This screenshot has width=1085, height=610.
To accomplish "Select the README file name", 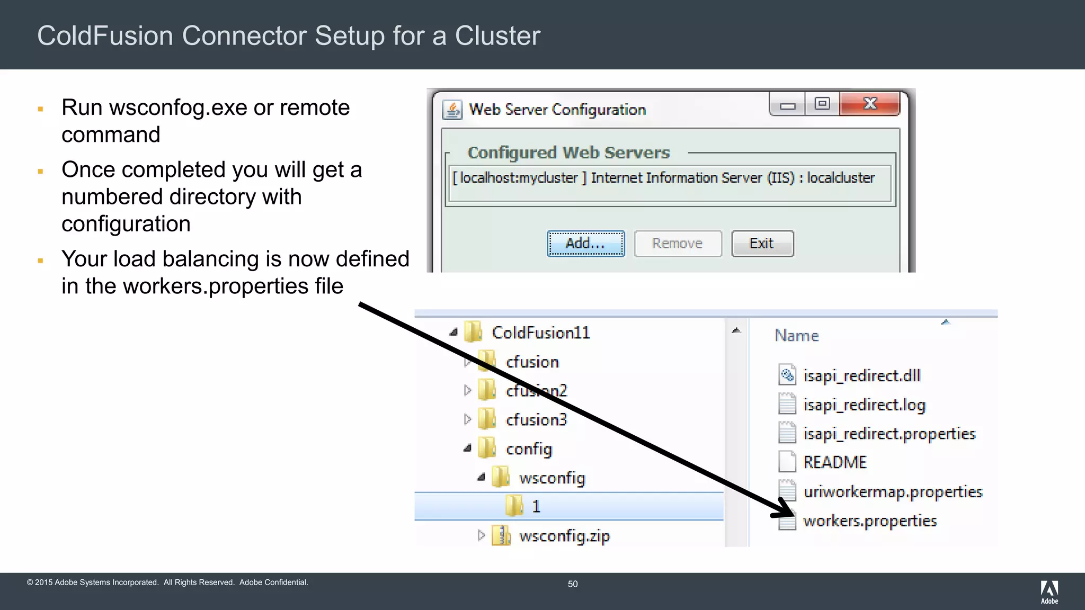I will coord(835,462).
